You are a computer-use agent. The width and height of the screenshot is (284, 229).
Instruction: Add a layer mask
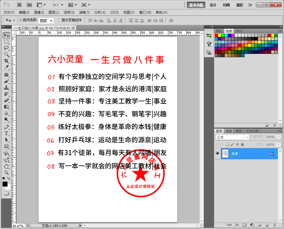[x=244, y=225]
